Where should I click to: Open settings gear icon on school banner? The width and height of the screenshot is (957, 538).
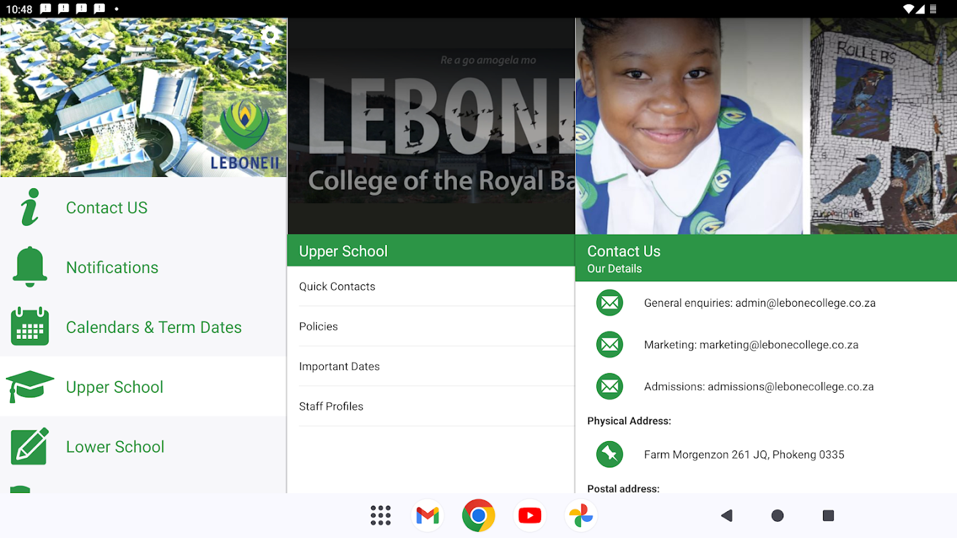(270, 35)
